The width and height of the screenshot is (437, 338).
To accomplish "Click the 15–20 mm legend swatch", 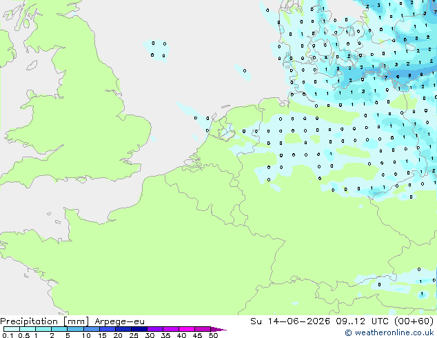I will point(108,329).
